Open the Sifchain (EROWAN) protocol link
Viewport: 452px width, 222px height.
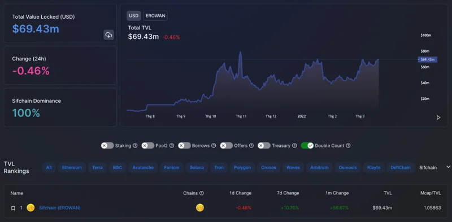[x=60, y=207]
